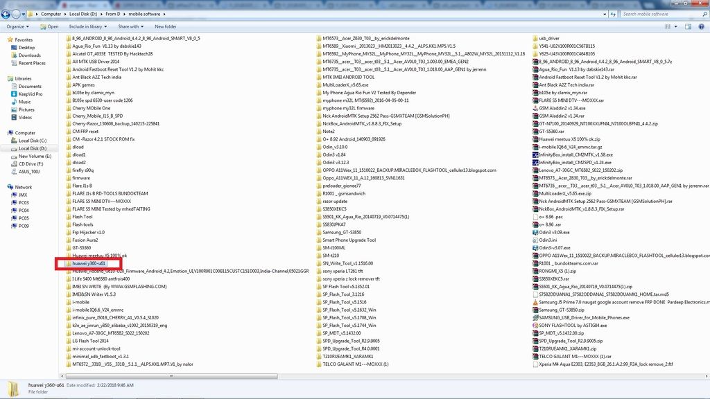This screenshot has width=710, height=399.
Task: Click the New folder button
Action: click(166, 26)
